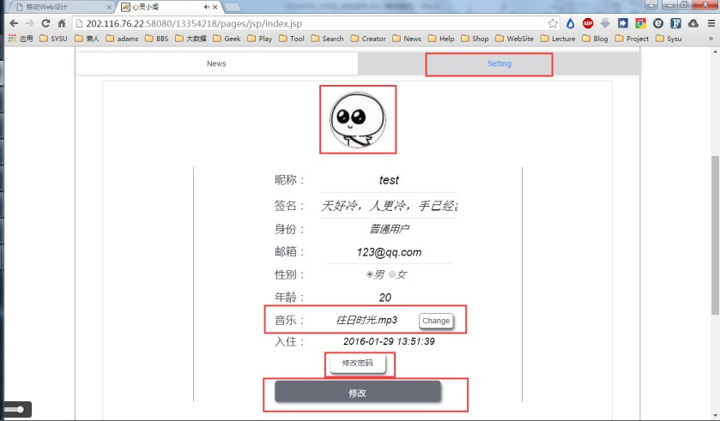The image size is (720, 421).
Task: Open the multicolored down-arrow extension icon
Action: tap(640, 23)
